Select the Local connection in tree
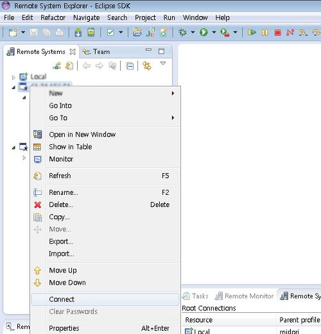This screenshot has height=334, width=321. [x=38, y=77]
